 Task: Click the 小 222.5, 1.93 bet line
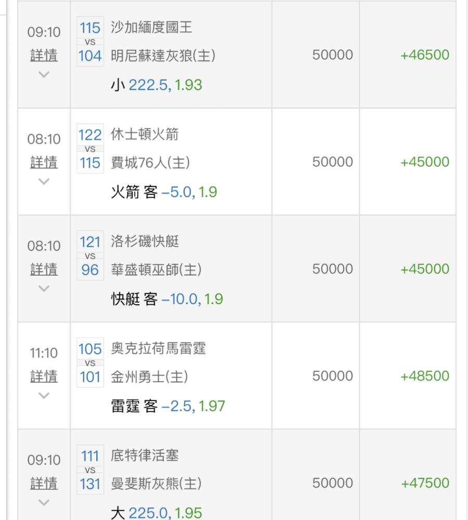[157, 85]
